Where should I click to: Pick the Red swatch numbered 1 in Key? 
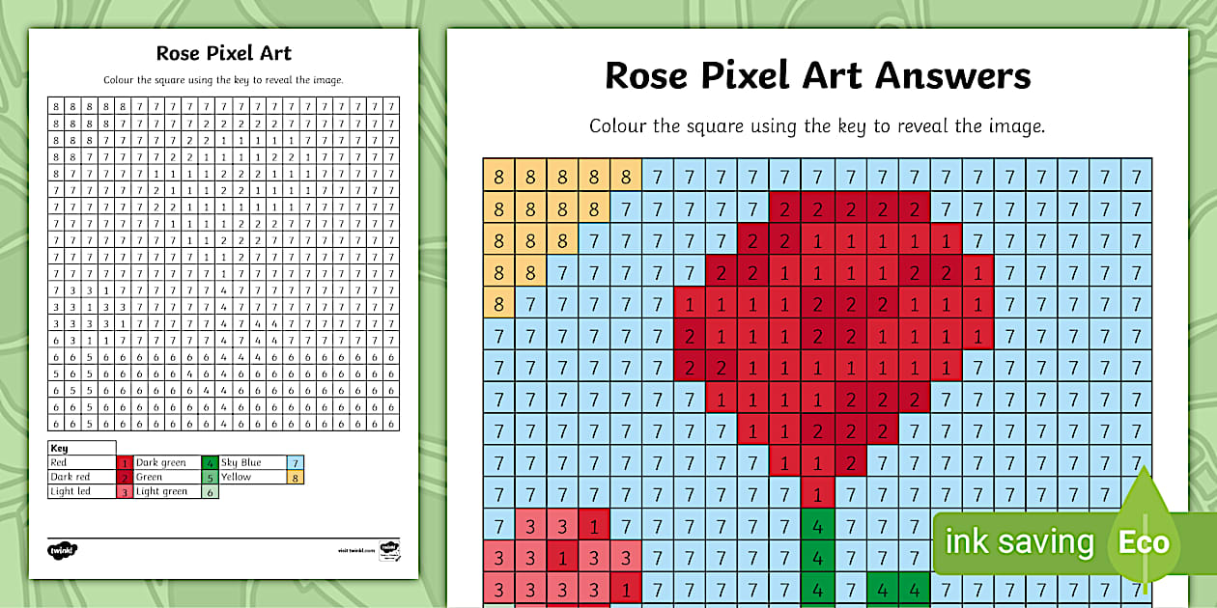coord(124,463)
